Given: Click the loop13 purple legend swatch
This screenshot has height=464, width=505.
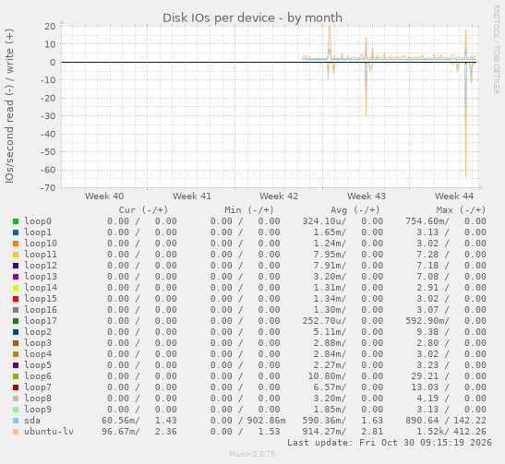Looking at the screenshot, I should (16, 277).
